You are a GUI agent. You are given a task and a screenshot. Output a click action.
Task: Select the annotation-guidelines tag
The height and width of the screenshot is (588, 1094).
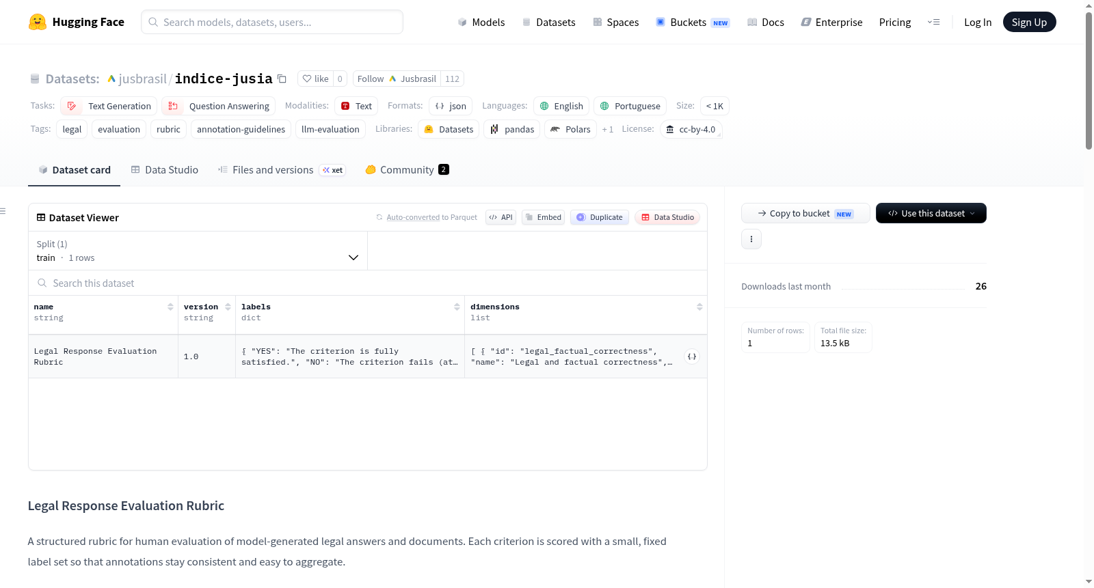241,129
